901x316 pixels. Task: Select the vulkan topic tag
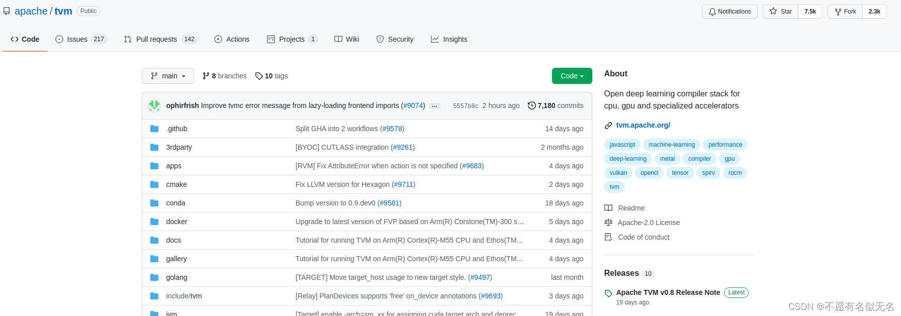618,173
